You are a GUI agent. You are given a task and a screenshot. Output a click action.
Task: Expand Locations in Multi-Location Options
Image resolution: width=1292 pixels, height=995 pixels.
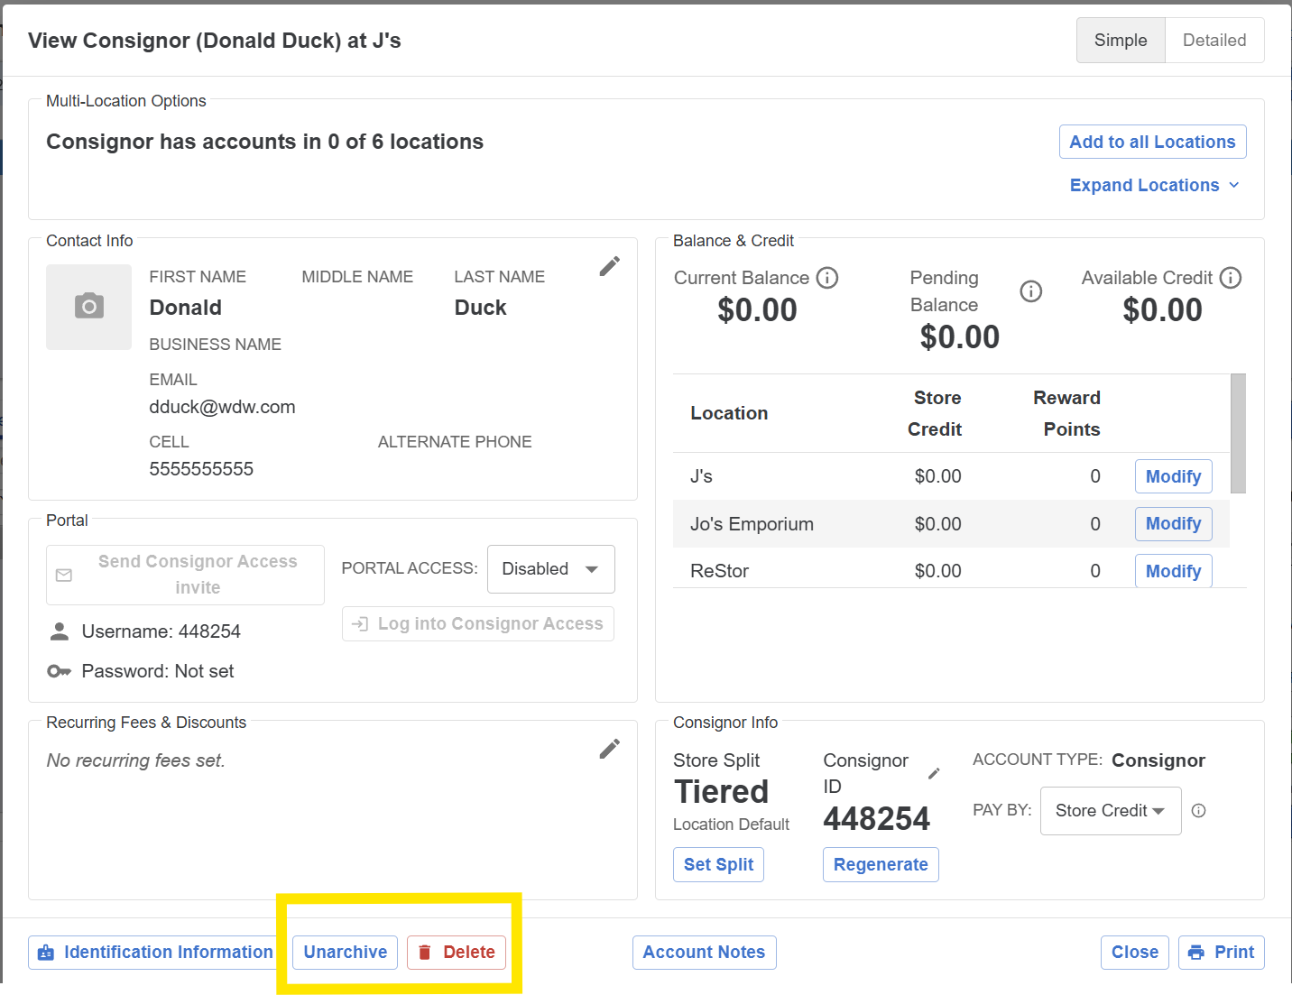[1155, 185]
